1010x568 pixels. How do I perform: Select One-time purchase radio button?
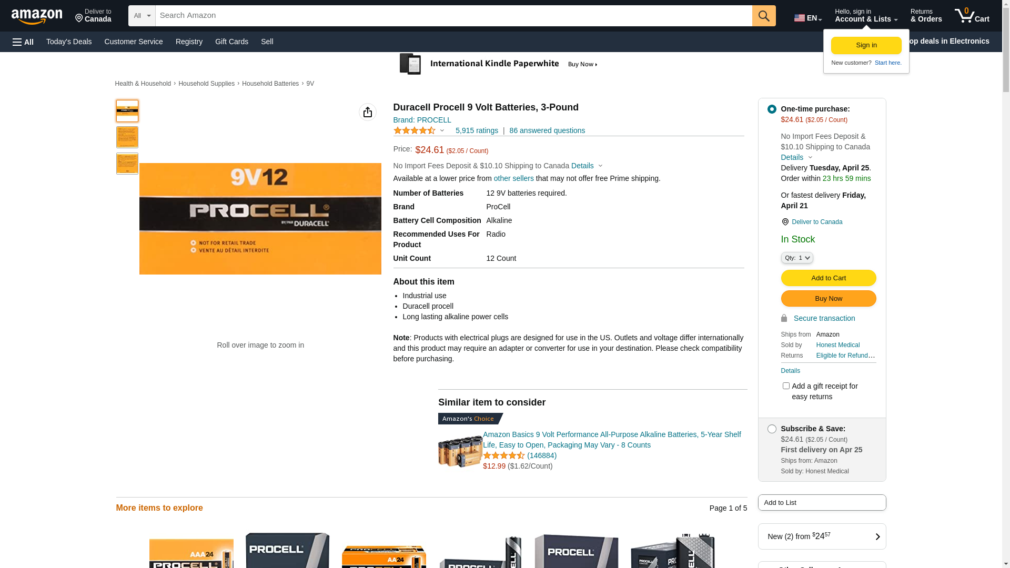point(771,109)
